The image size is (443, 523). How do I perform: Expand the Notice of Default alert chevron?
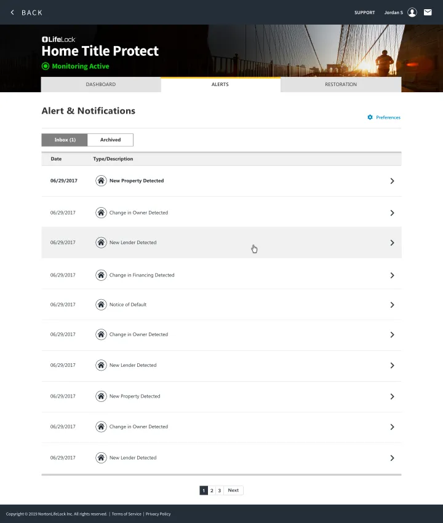tap(392, 305)
